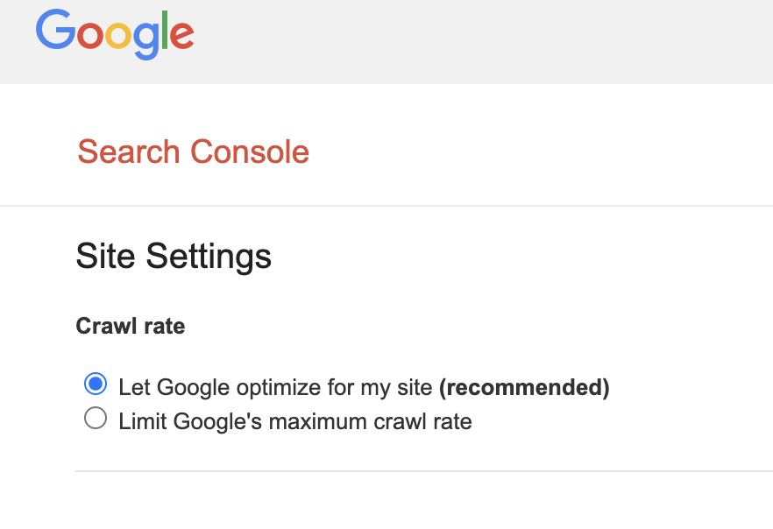Click the bold 'Crawl rate' section label
Screen dimensions: 773x529
[x=131, y=326]
